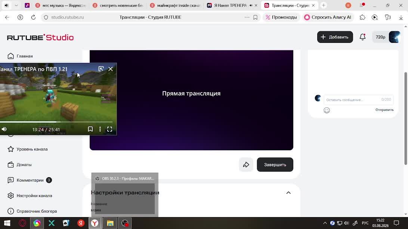The image size is (408, 229).
Task: Collapse the Настройки трансляции section
Action: [288, 193]
